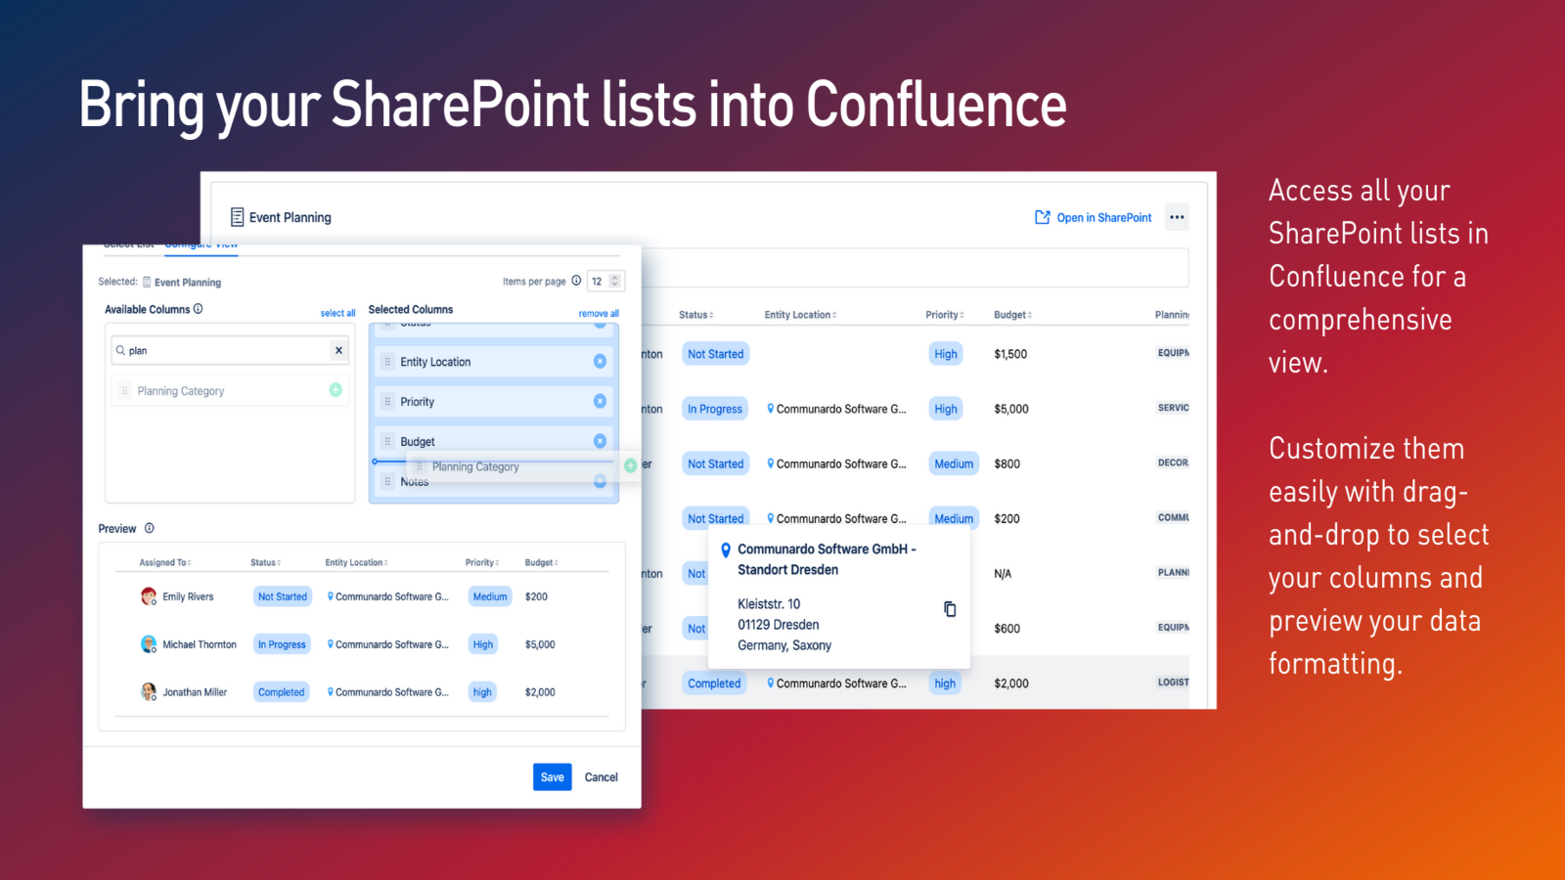This screenshot has width=1565, height=880.
Task: Click the Items per page number stepper
Action: tap(614, 281)
